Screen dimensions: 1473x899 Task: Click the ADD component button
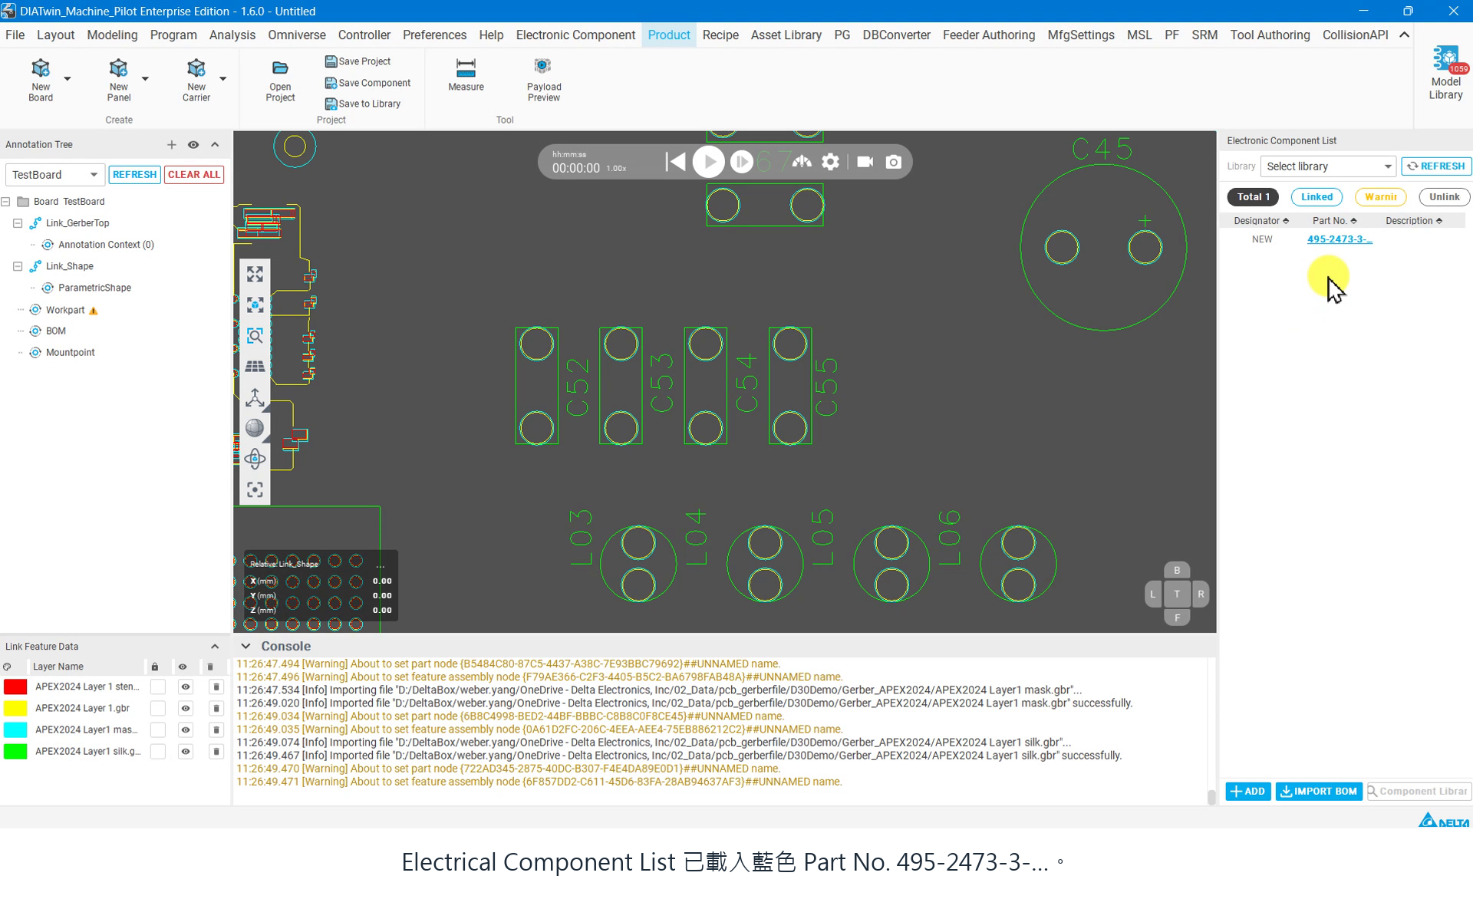[1248, 792]
